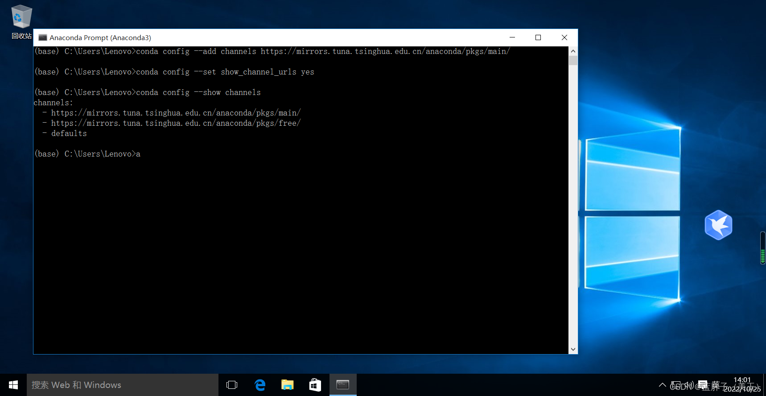The image size is (766, 396).
Task: Click the blue bird desktop widget icon
Action: [x=718, y=225]
